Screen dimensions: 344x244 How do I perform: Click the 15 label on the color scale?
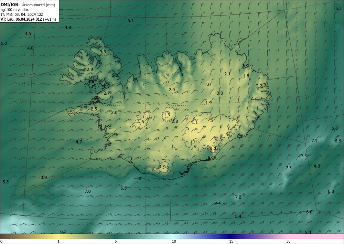[x=231, y=242]
